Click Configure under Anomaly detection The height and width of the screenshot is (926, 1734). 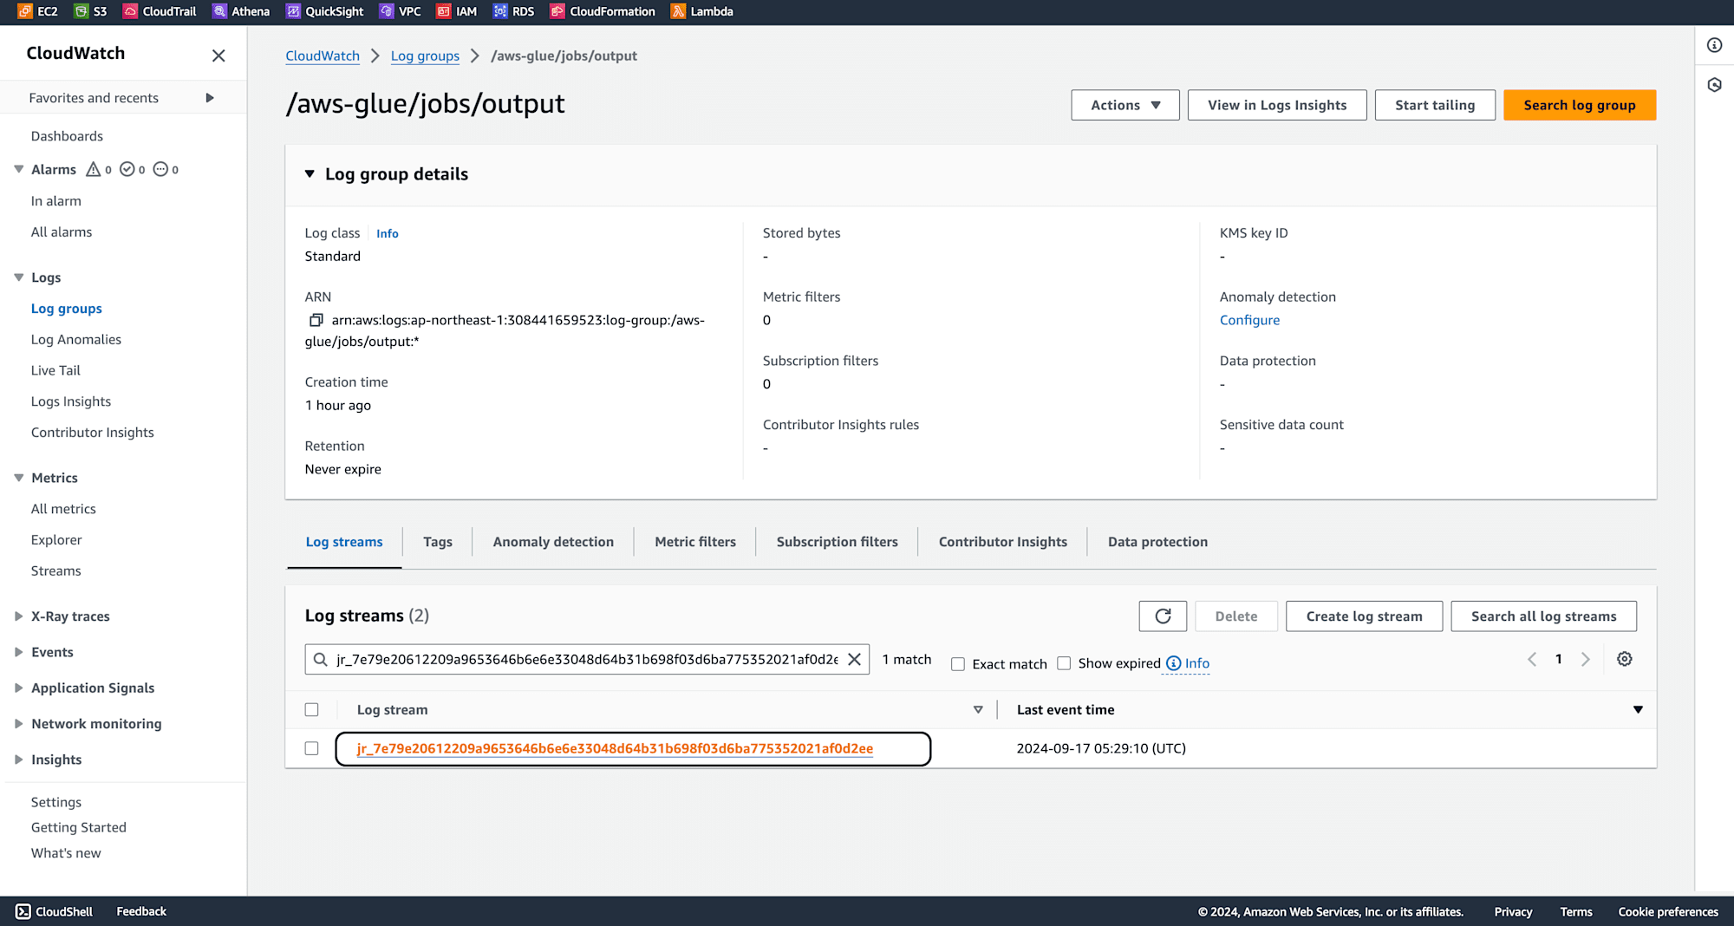coord(1249,320)
